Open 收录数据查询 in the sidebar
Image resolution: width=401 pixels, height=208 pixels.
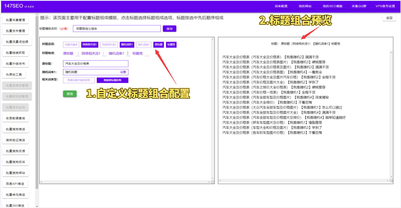pyautogui.click(x=15, y=118)
